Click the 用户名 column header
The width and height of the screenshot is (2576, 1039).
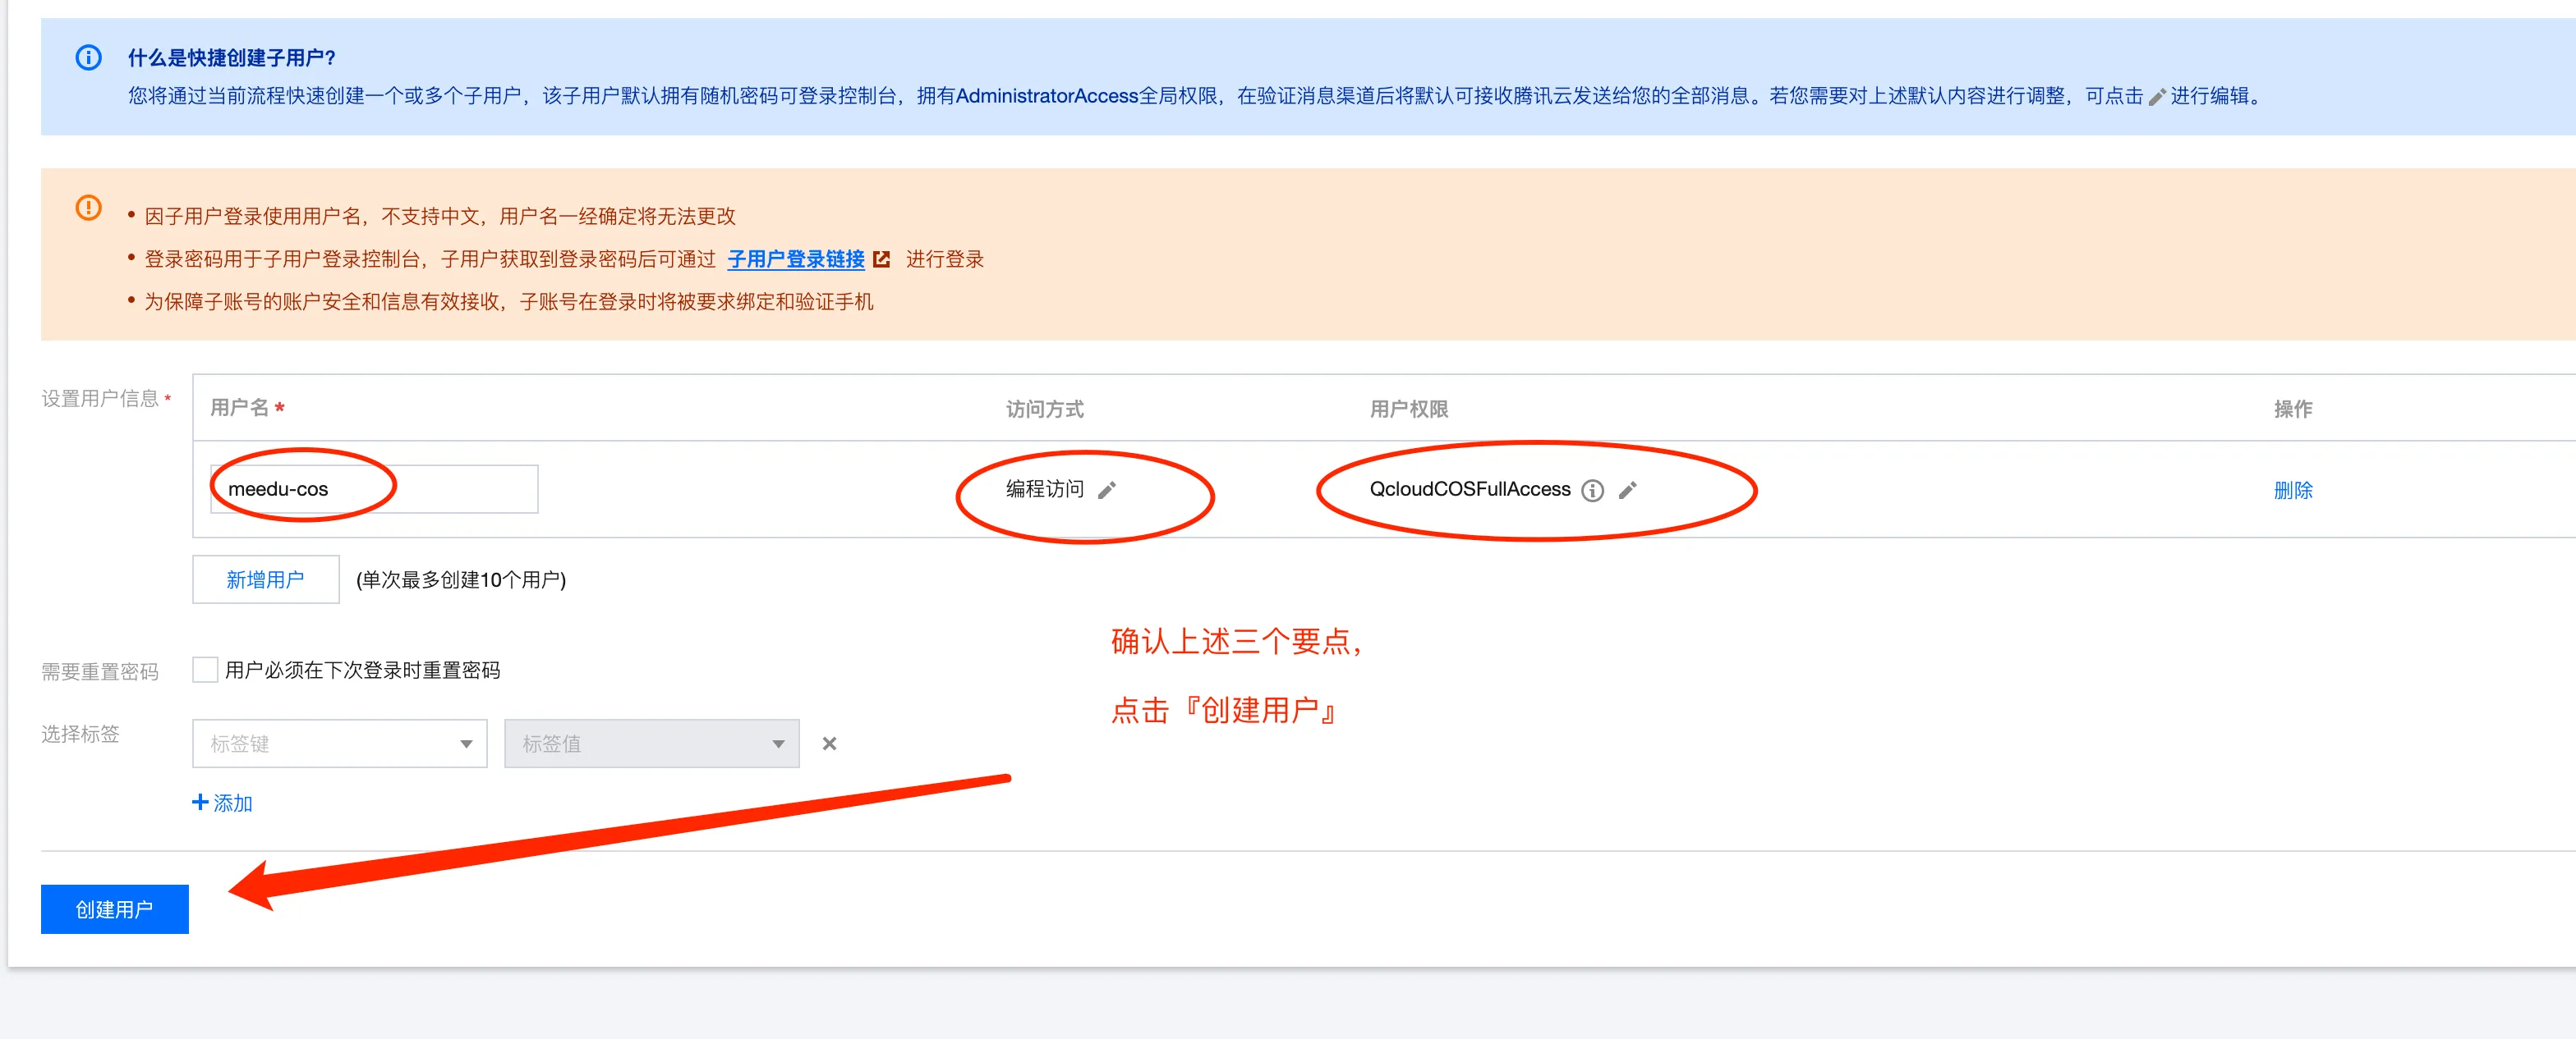coord(240,408)
